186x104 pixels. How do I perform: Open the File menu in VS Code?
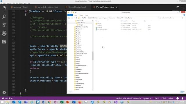1,3
